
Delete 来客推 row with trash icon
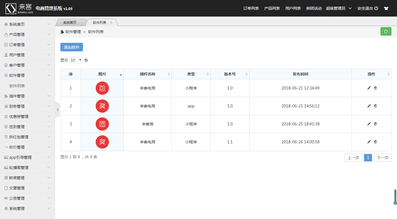point(375,124)
